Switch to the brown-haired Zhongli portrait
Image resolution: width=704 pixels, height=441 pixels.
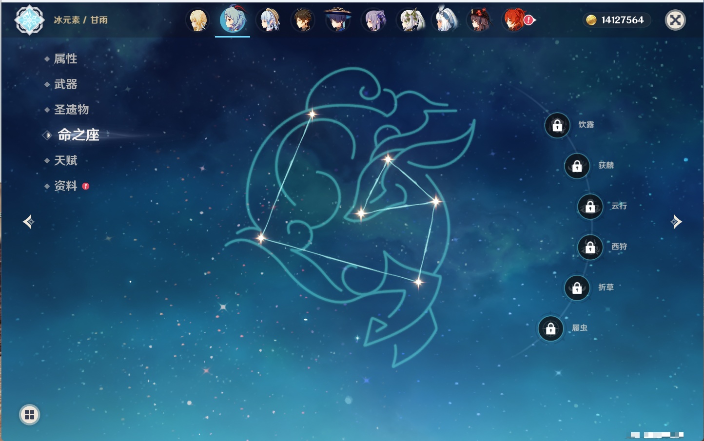tap(303, 20)
